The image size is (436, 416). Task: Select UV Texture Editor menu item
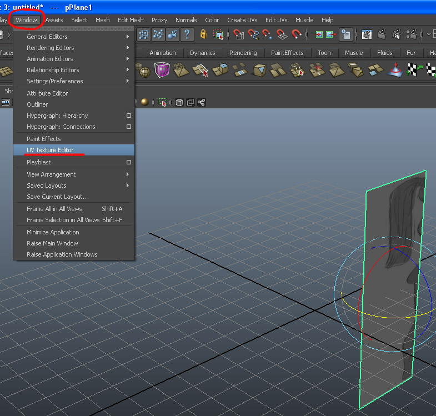point(50,150)
